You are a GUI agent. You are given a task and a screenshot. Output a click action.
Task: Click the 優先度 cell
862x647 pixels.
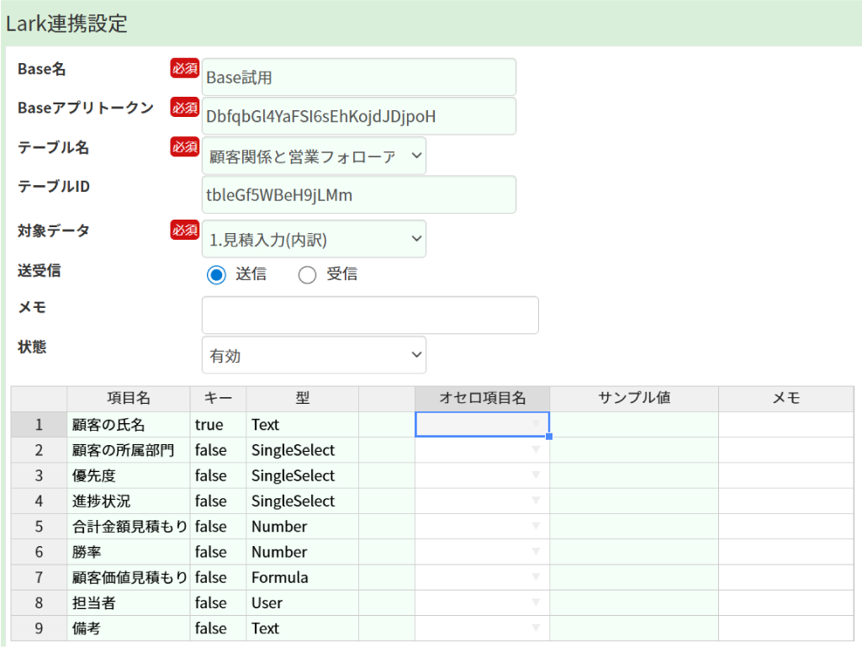click(129, 475)
